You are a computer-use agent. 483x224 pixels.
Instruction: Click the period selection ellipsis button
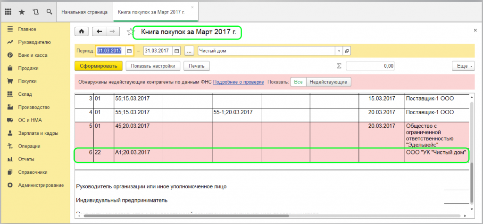(x=189, y=51)
